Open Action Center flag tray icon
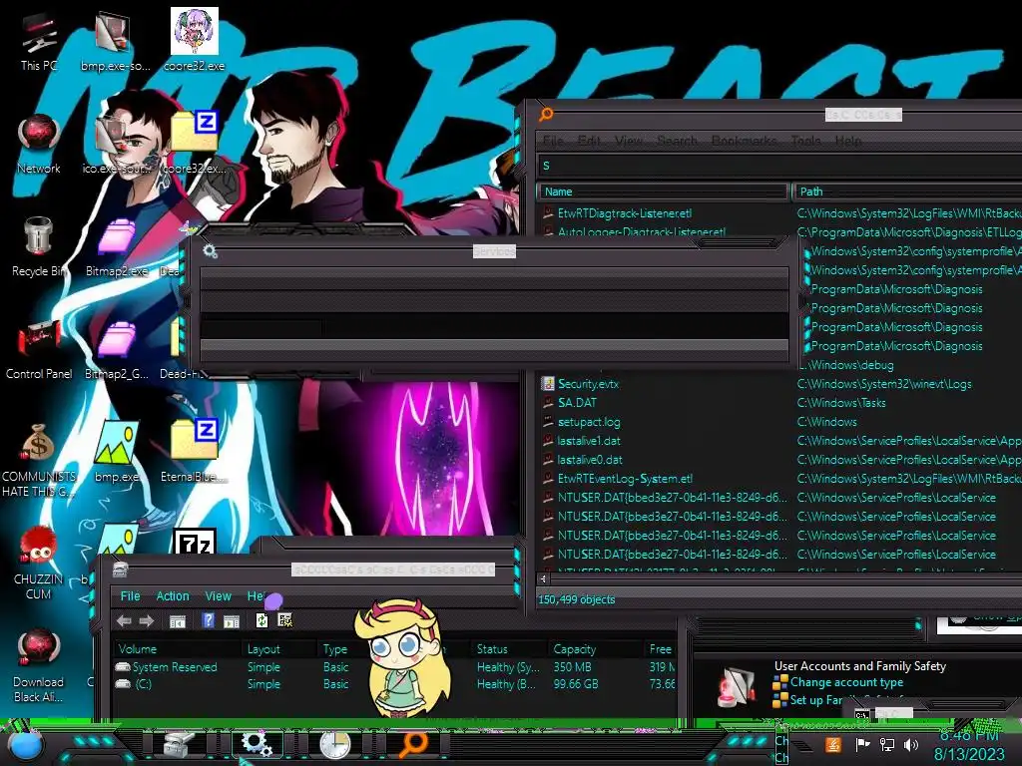 point(862,744)
